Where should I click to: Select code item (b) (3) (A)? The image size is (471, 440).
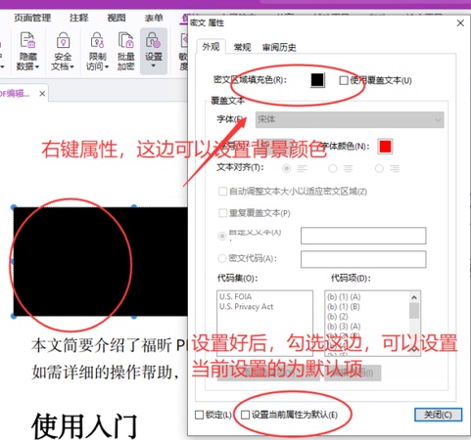click(344, 327)
